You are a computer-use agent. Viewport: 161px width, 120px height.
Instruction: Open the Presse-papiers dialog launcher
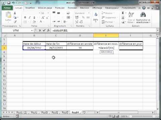pos(20,26)
